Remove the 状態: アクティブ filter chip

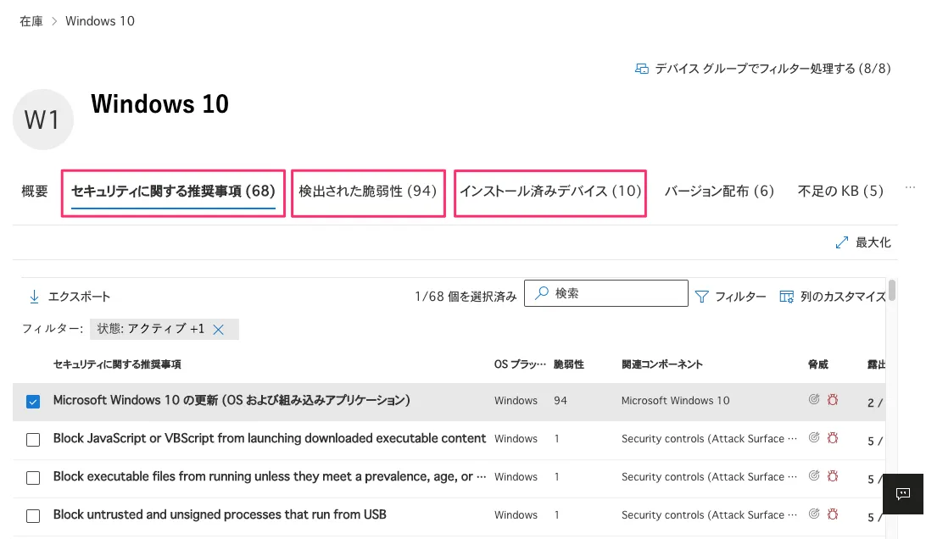coord(218,330)
